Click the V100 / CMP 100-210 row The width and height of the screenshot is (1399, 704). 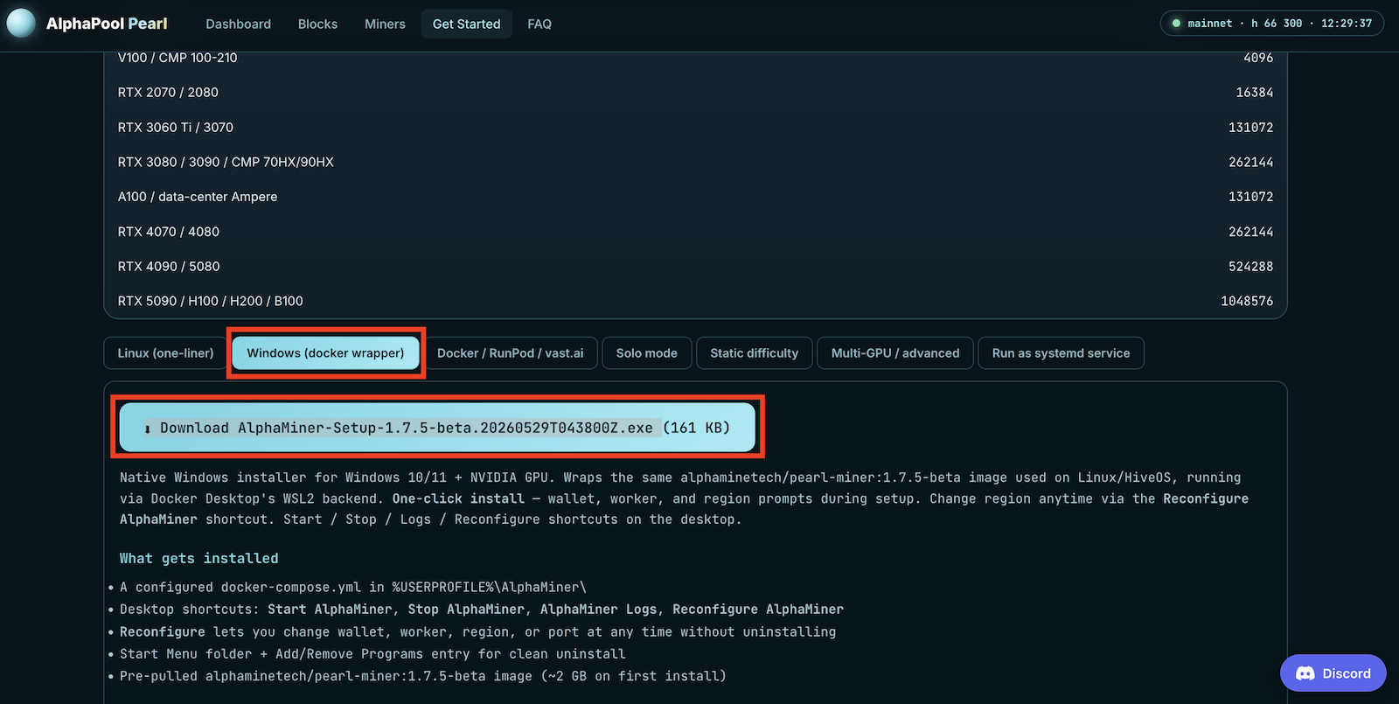click(x=695, y=59)
